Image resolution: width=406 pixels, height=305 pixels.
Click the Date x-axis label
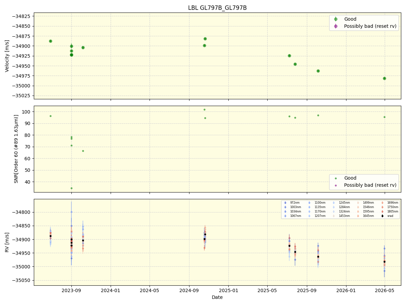coord(217,297)
